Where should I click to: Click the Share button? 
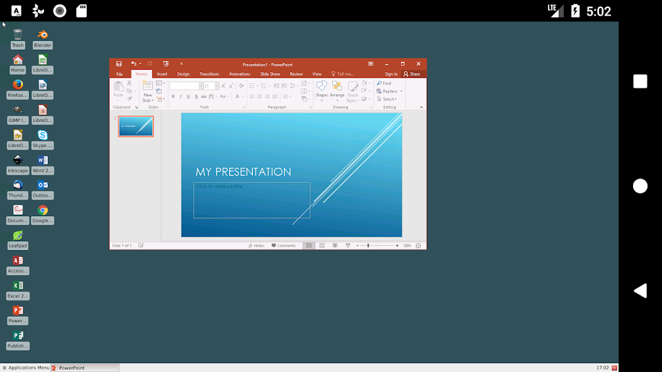412,74
